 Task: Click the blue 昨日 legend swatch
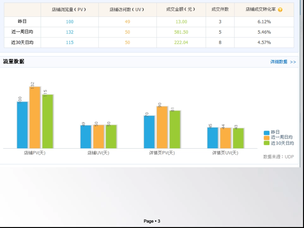tap(267, 132)
